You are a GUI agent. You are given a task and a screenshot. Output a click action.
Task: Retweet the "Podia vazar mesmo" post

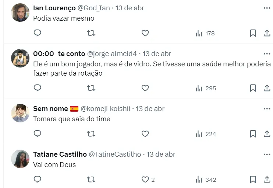point(91,33)
